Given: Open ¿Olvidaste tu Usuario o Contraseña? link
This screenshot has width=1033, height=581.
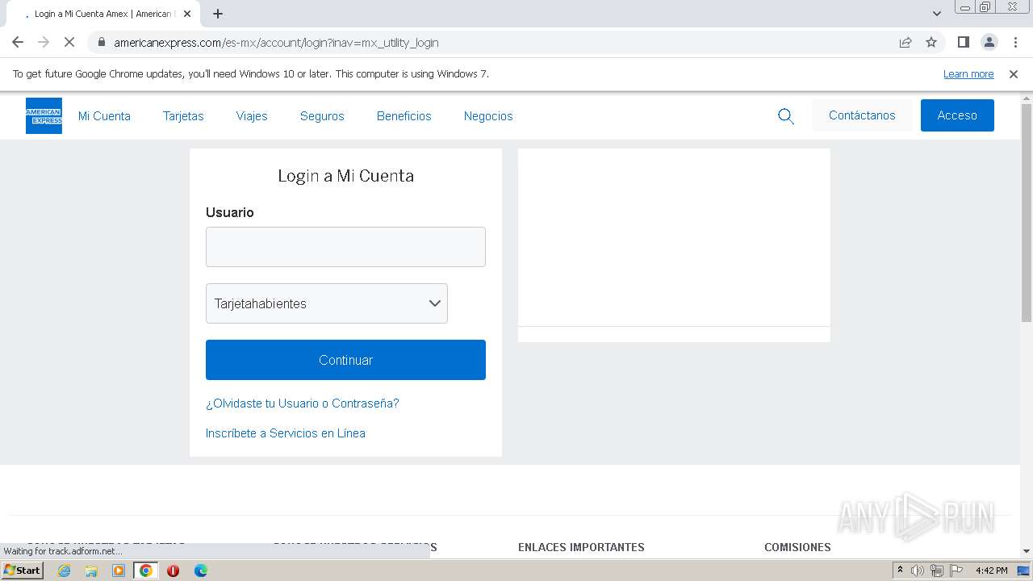Looking at the screenshot, I should click(x=303, y=403).
